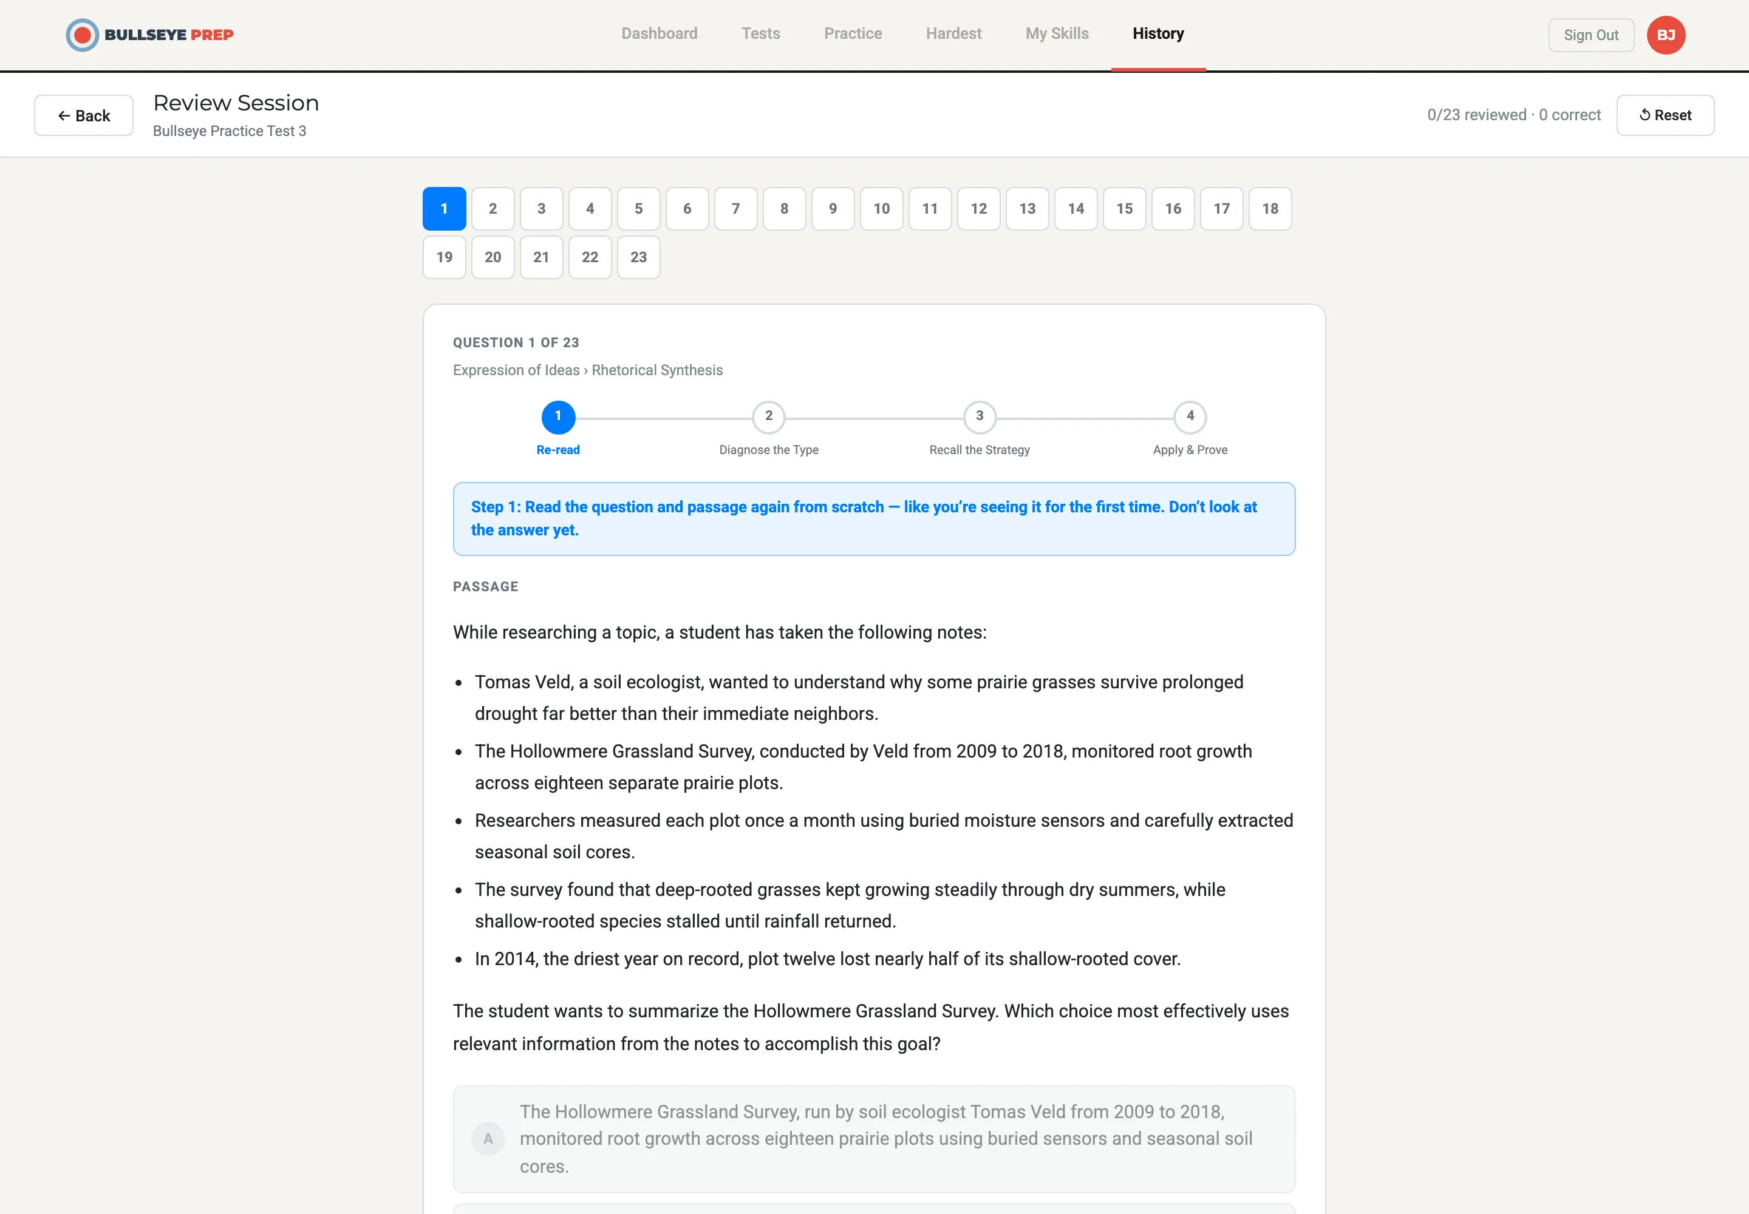1749x1214 pixels.
Task: Open the Dashboard tab
Action: pyautogui.click(x=659, y=33)
